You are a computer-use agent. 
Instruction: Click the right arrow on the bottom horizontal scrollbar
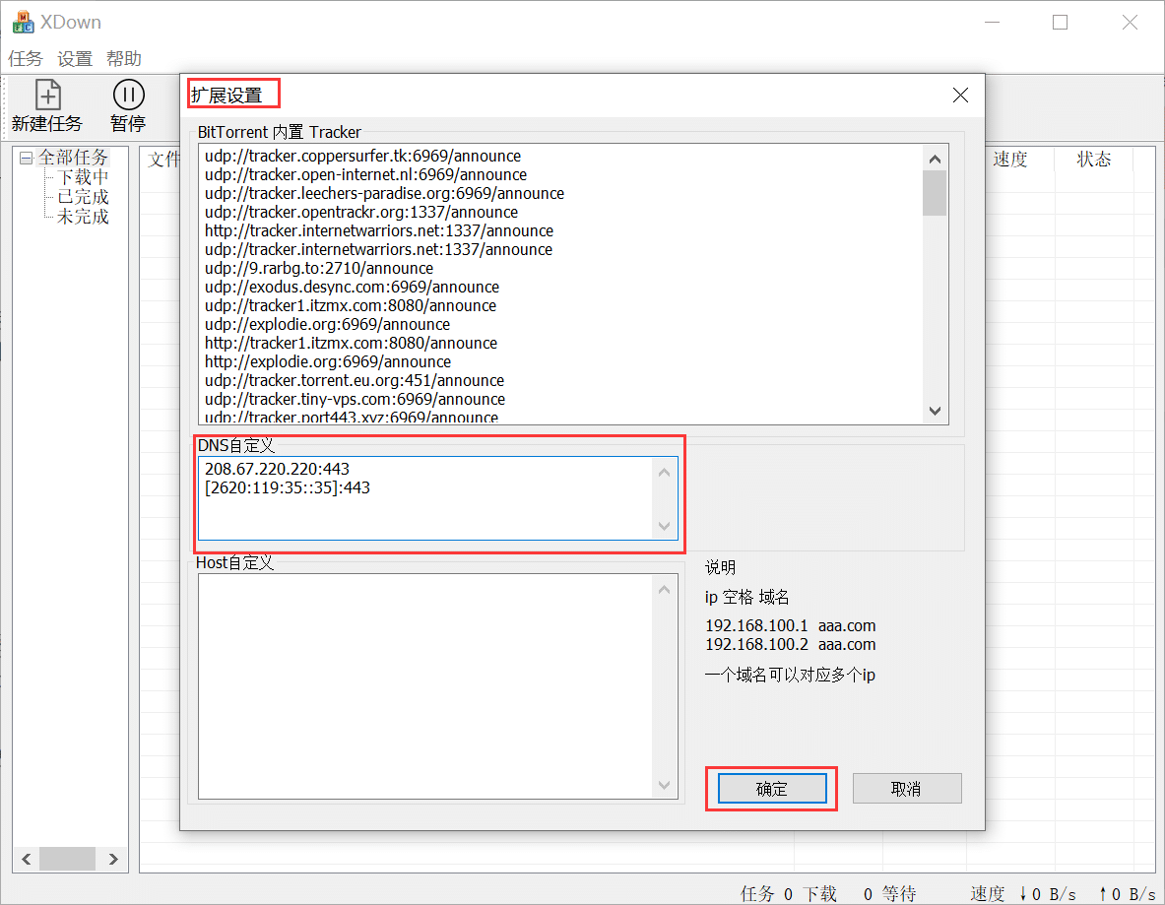point(113,858)
